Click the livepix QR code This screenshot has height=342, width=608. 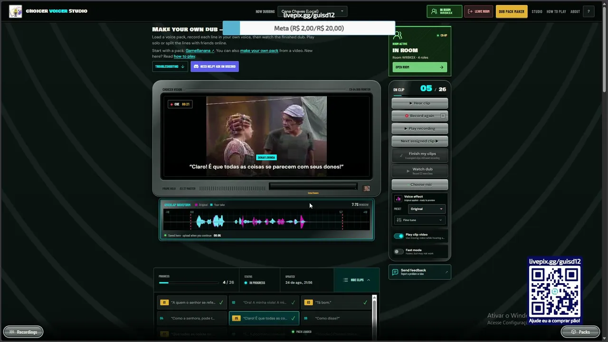click(x=555, y=292)
